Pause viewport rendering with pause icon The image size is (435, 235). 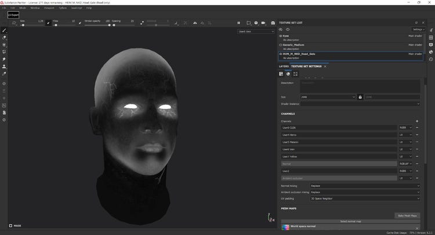click(x=238, y=23)
